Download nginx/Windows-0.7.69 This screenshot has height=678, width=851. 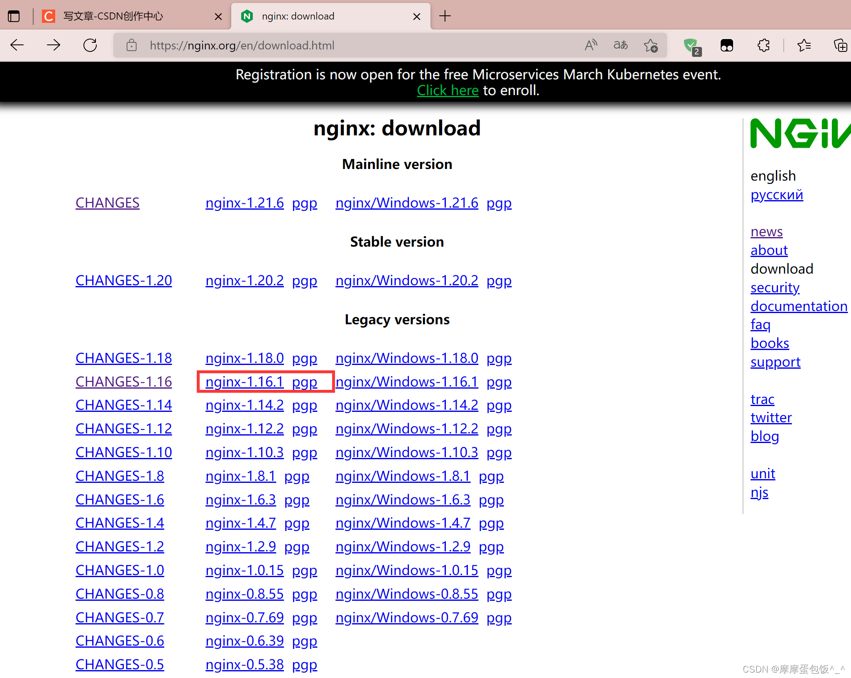point(407,617)
